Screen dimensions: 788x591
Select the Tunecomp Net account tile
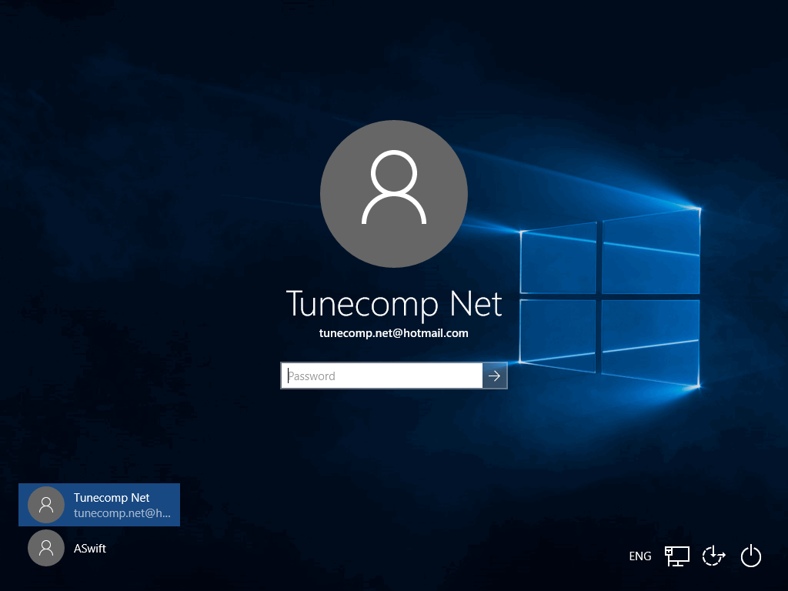tap(99, 505)
